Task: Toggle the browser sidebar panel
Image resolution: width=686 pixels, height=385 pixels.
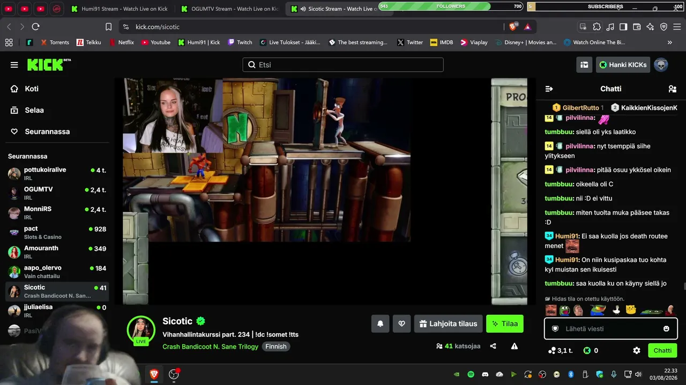Action: (x=623, y=27)
